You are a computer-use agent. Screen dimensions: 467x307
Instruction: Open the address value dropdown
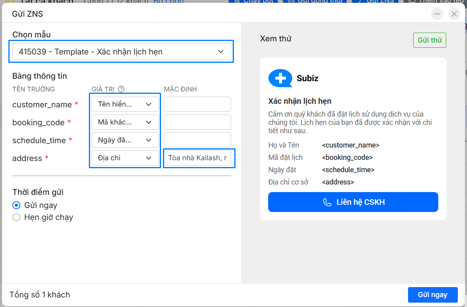pyautogui.click(x=125, y=158)
